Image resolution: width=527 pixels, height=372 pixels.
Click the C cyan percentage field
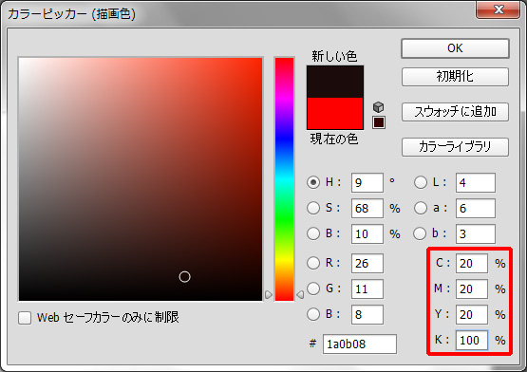472,264
